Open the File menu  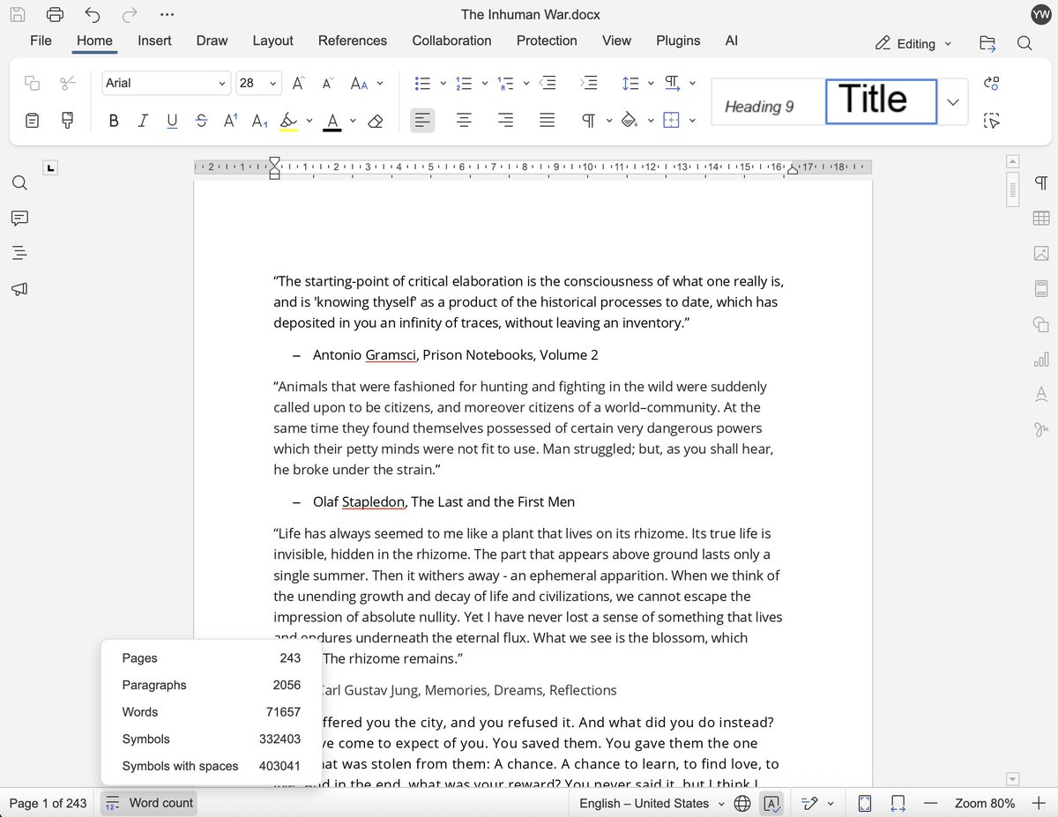click(41, 41)
